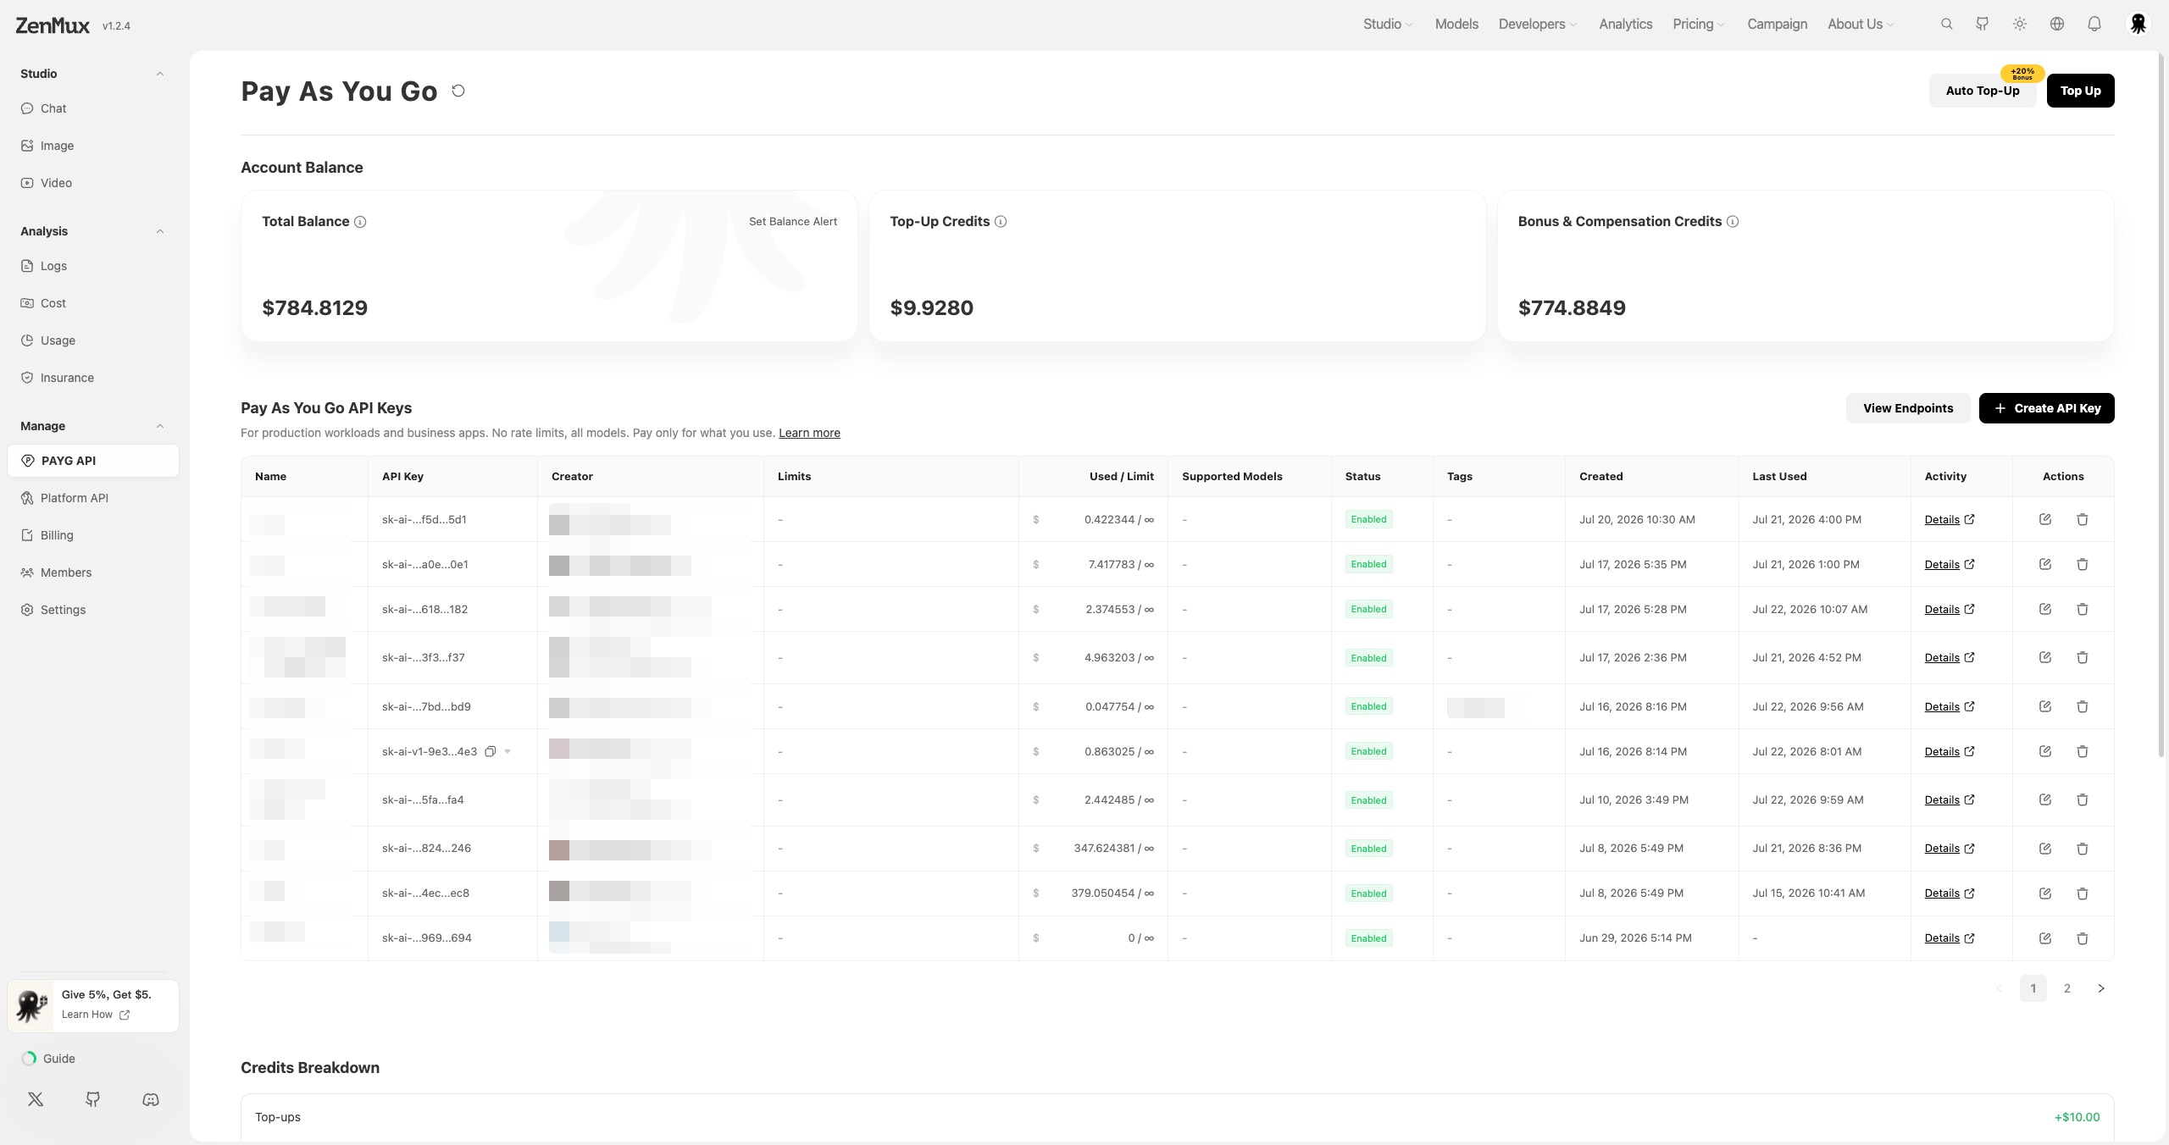Expand the sk-ai-v1-9e3...4e3 key dropdown arrow
This screenshot has width=2169, height=1145.
pyautogui.click(x=508, y=751)
